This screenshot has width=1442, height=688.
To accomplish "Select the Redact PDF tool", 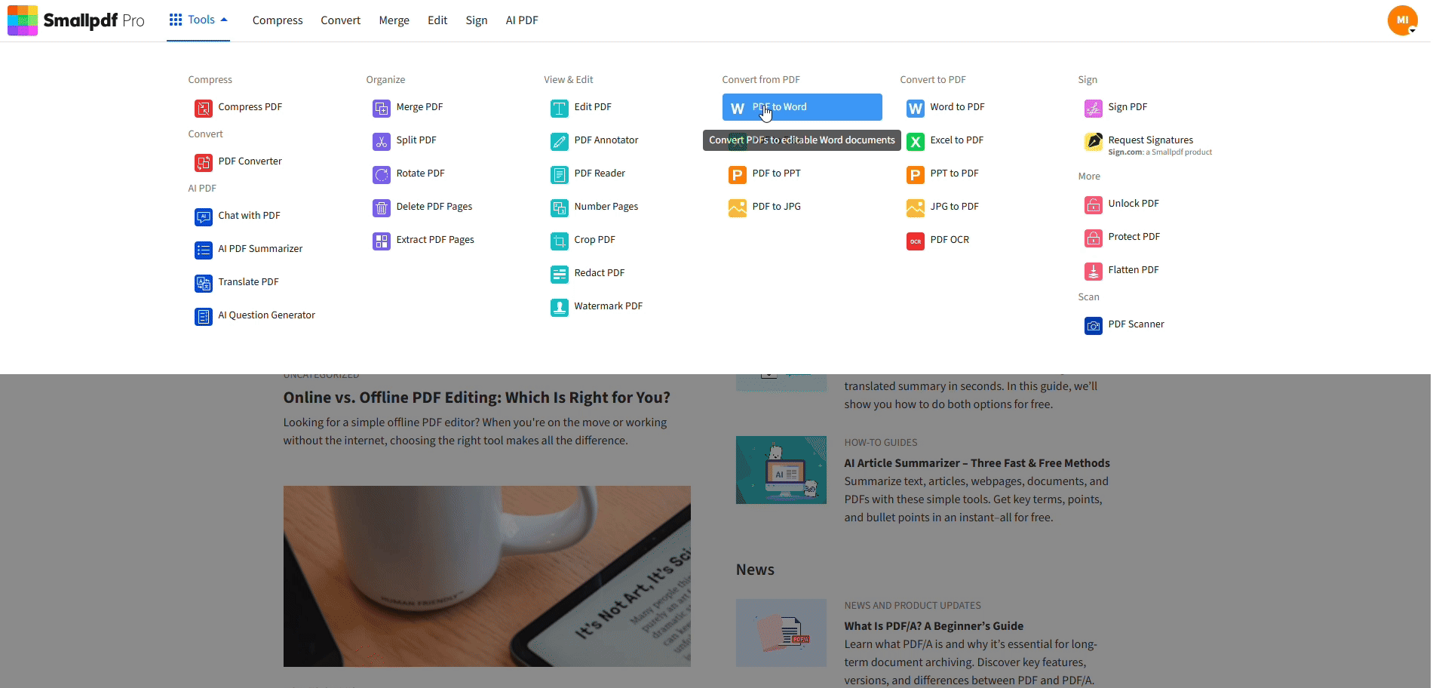I will pos(600,272).
